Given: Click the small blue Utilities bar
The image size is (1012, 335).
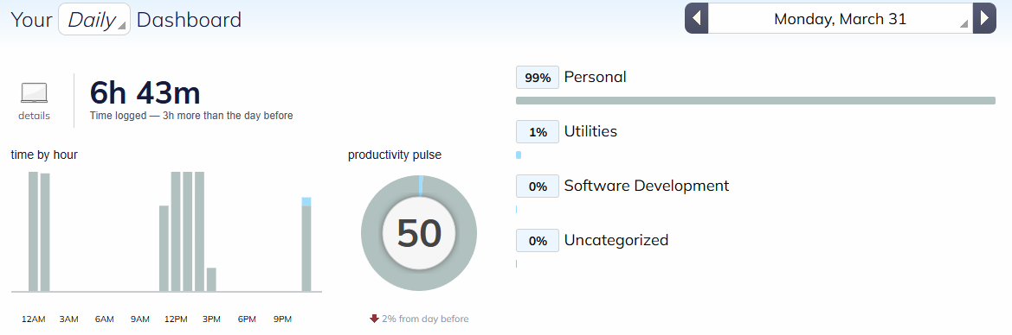Looking at the screenshot, I should pos(519,155).
